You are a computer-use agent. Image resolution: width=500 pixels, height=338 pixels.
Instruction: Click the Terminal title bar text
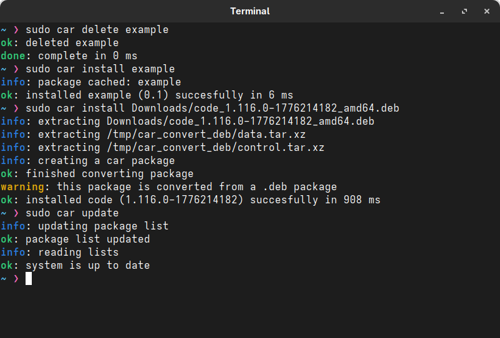[250, 11]
